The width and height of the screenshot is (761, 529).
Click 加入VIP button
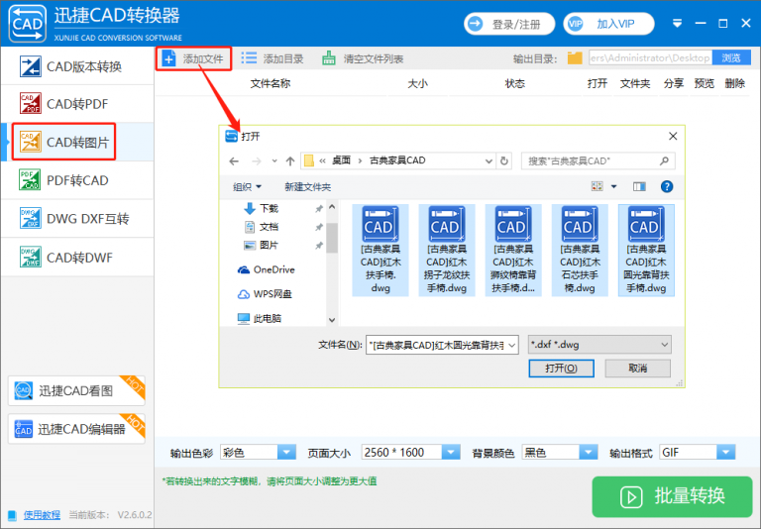pos(608,24)
